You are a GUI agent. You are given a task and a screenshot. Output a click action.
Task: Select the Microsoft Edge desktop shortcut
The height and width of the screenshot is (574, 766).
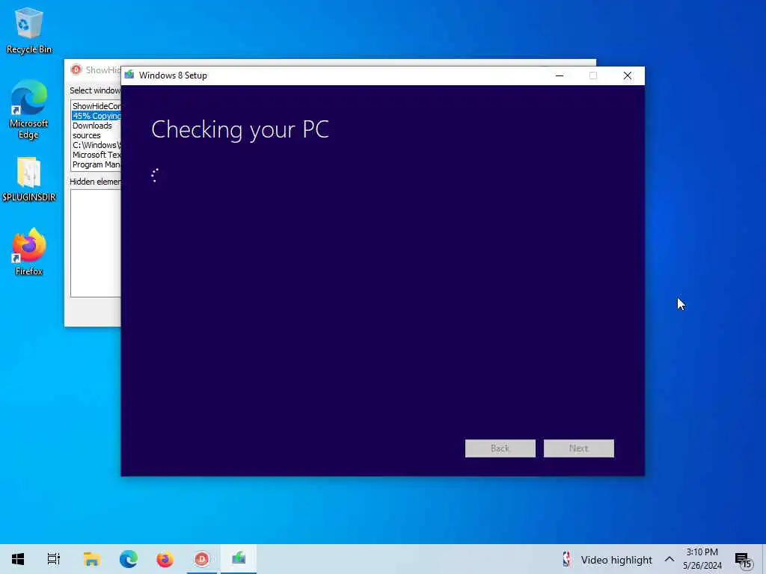pos(29,109)
